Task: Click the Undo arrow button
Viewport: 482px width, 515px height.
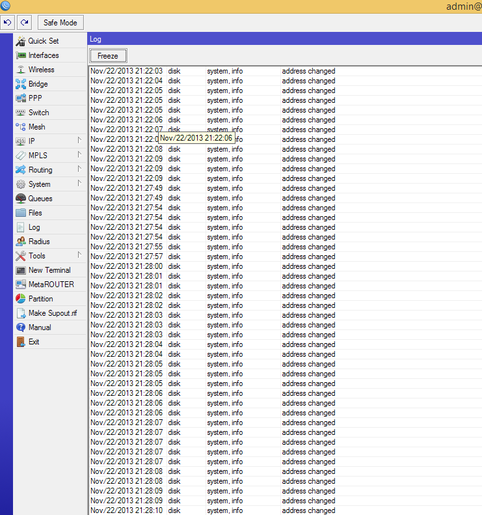Action: (x=7, y=23)
